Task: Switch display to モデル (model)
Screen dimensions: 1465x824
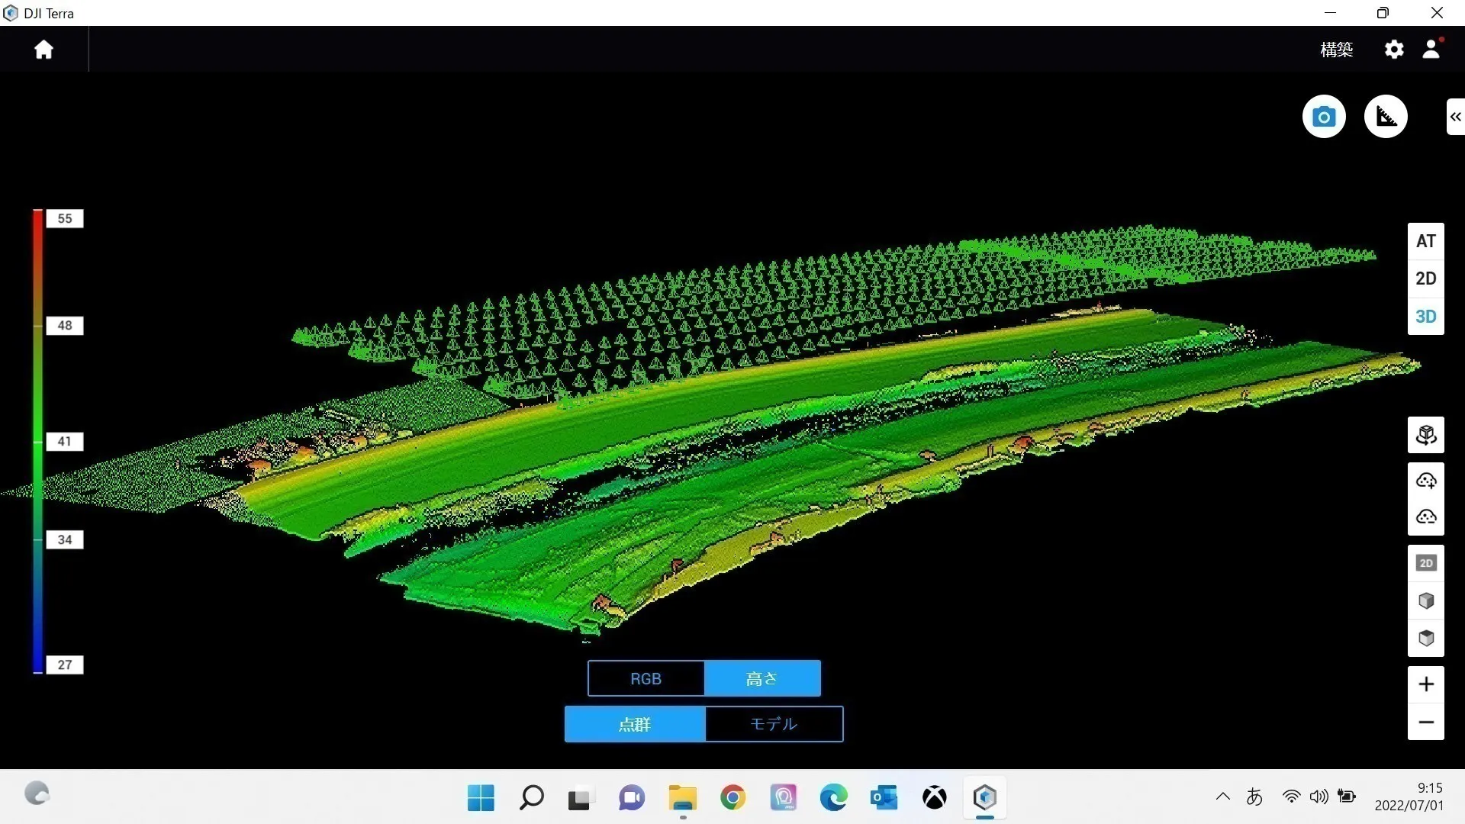Action: tap(774, 724)
